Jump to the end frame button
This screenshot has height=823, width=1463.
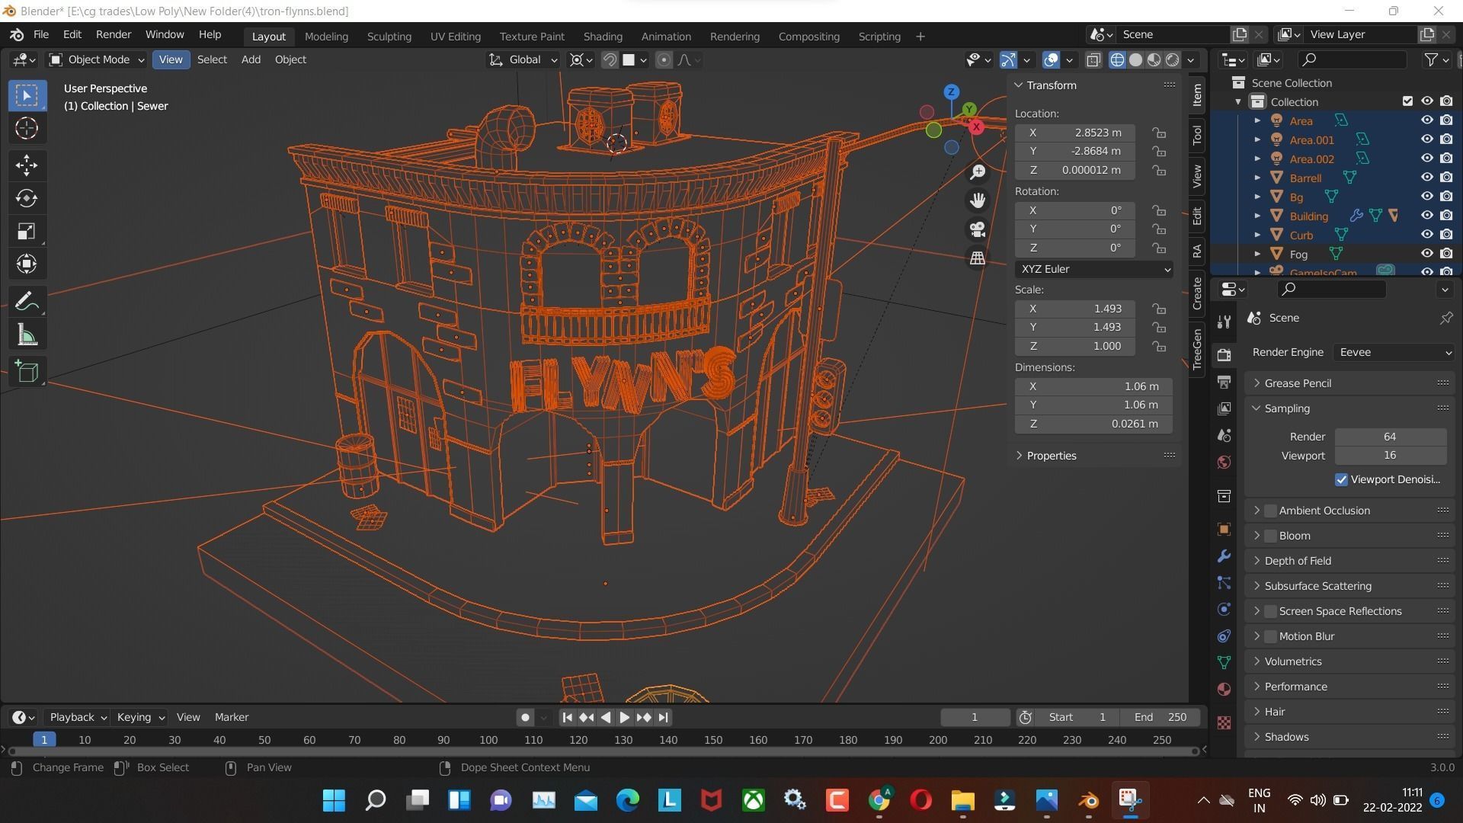(663, 717)
